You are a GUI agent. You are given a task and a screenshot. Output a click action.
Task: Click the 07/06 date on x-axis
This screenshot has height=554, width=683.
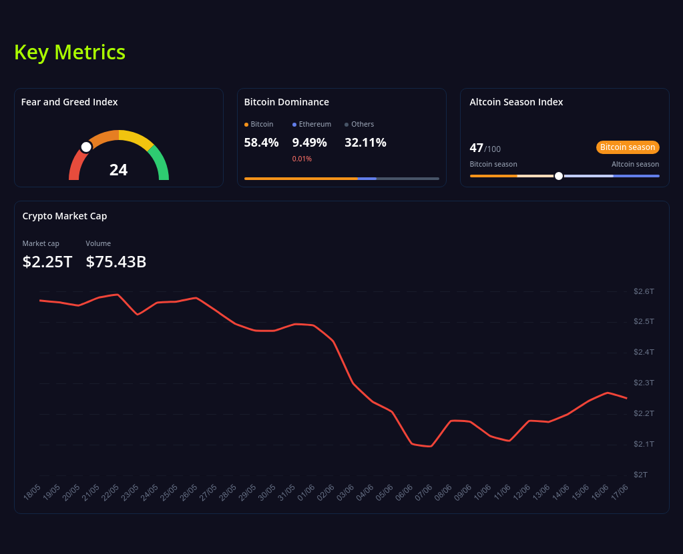coord(424,492)
